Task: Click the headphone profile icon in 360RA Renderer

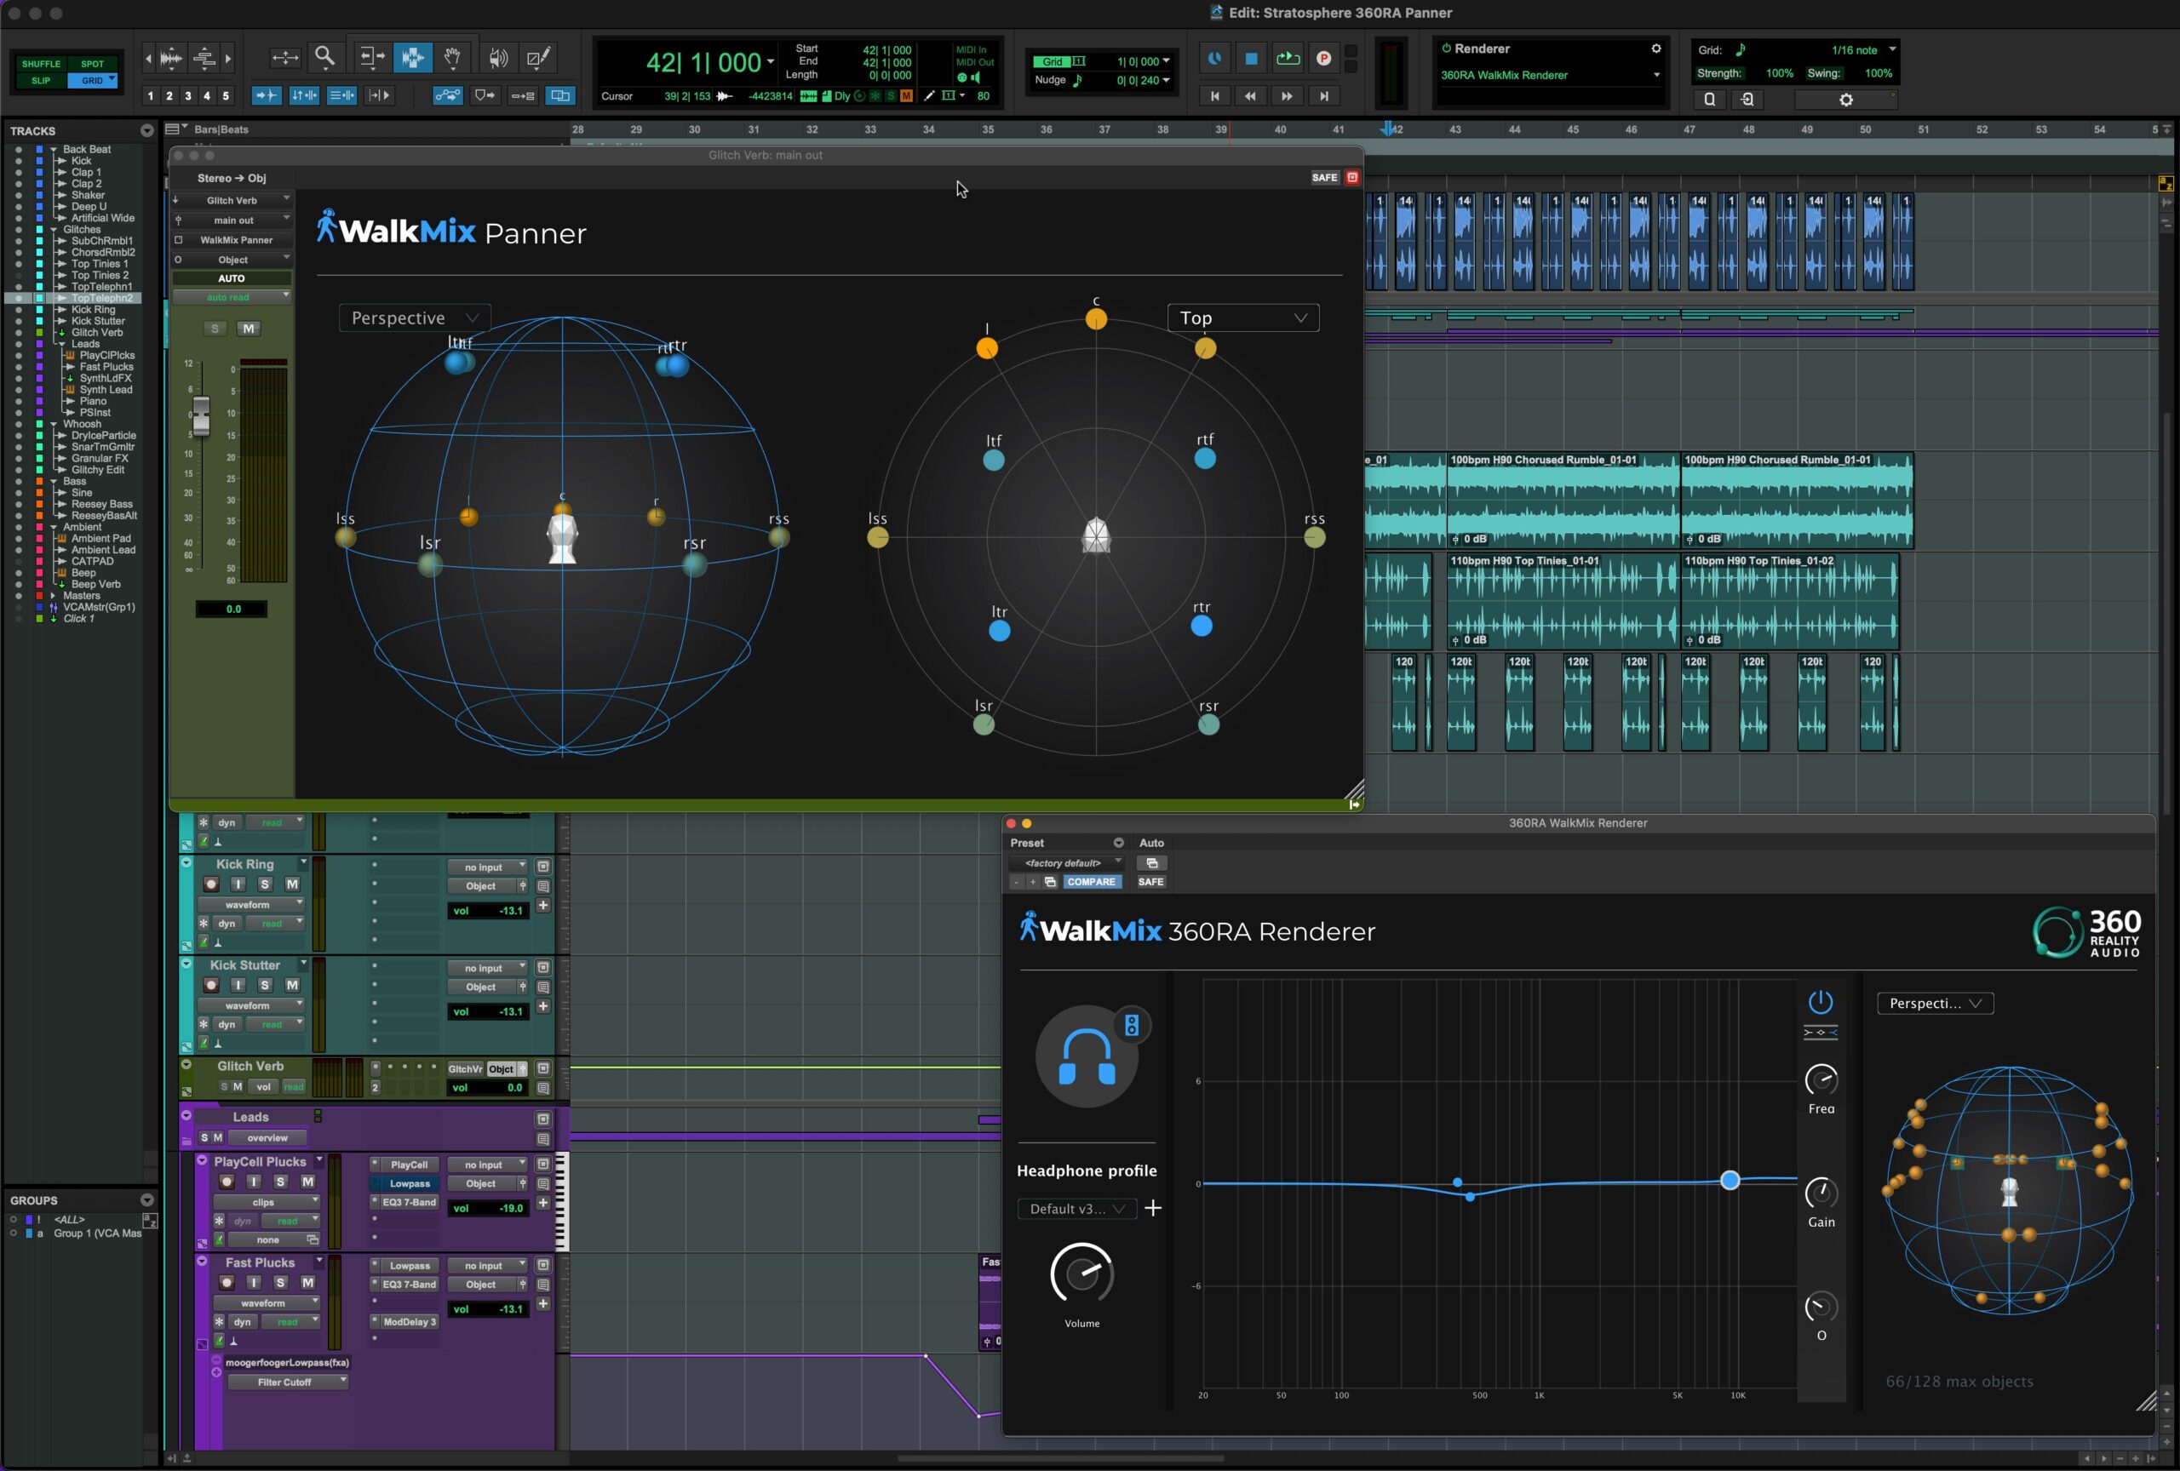Action: point(1088,1056)
